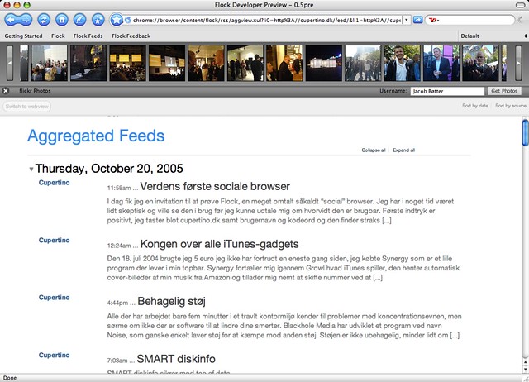The image size is (529, 382).
Task: Close the flickr Photos bar
Action: coord(6,91)
